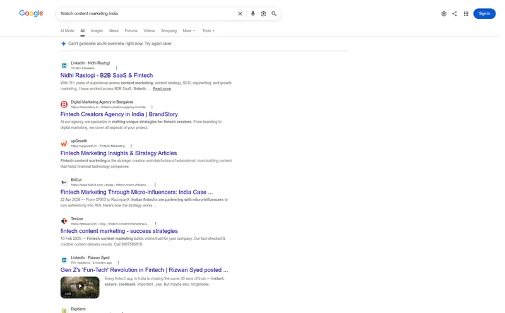Viewport: 505px width, 313px height.
Task: Switch to AI Mode tab
Action: pos(68,31)
